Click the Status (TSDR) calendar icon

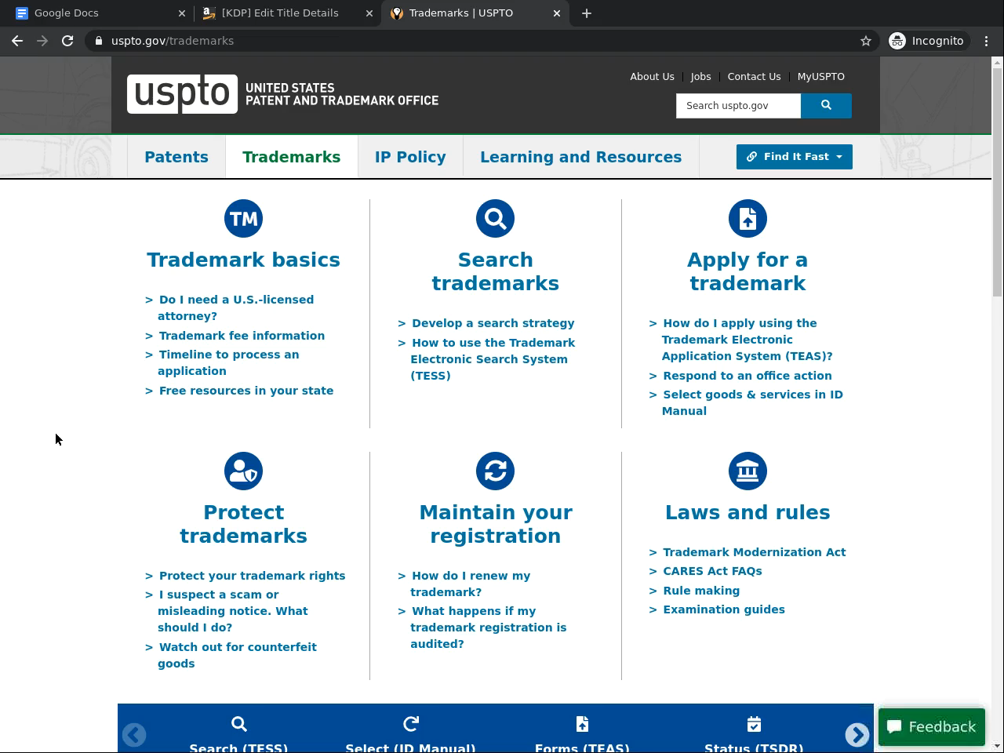tap(754, 724)
